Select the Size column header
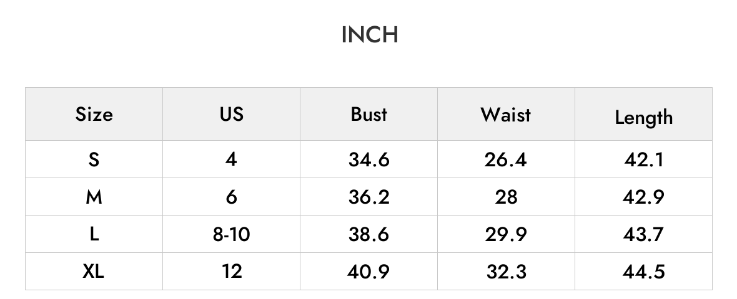The height and width of the screenshot is (299, 737). point(94,115)
